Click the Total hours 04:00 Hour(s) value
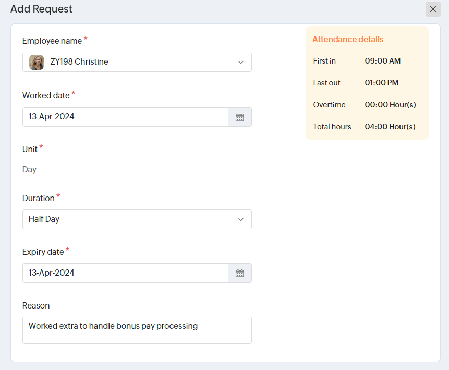The image size is (449, 370). point(390,127)
